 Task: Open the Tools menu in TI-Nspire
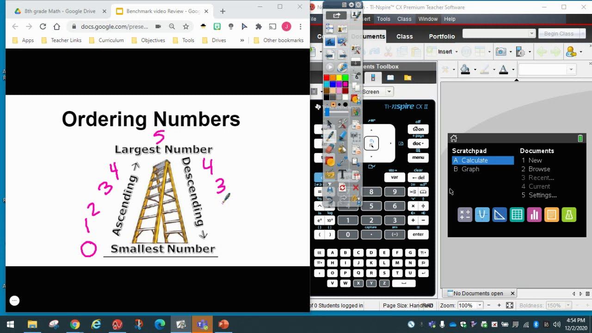(x=383, y=19)
